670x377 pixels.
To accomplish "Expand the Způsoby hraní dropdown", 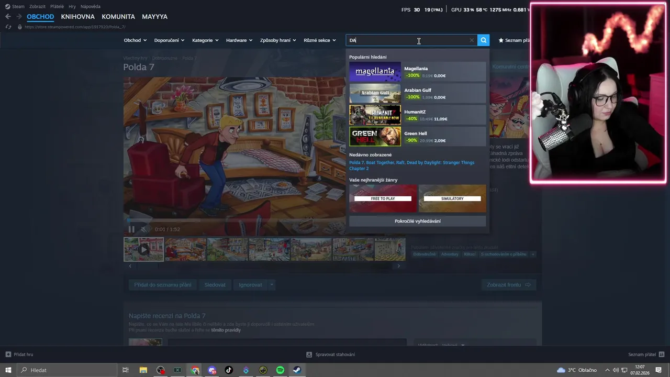I will click(x=278, y=40).
